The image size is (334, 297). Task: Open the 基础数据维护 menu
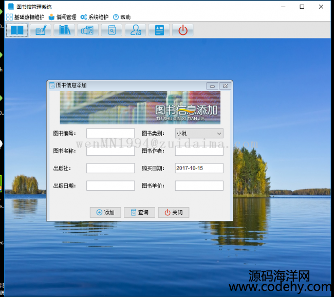pyautogui.click(x=25, y=17)
